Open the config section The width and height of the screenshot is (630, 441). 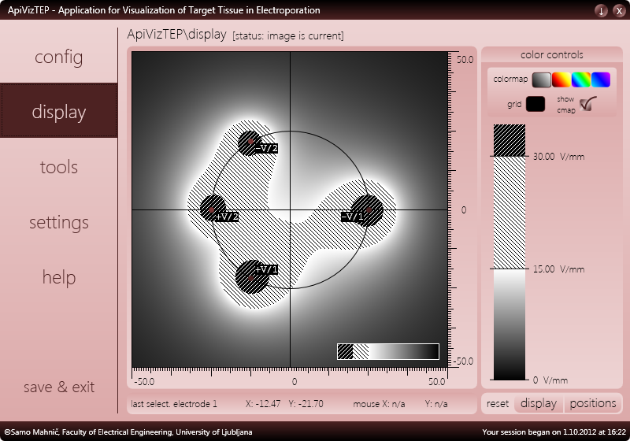click(58, 57)
